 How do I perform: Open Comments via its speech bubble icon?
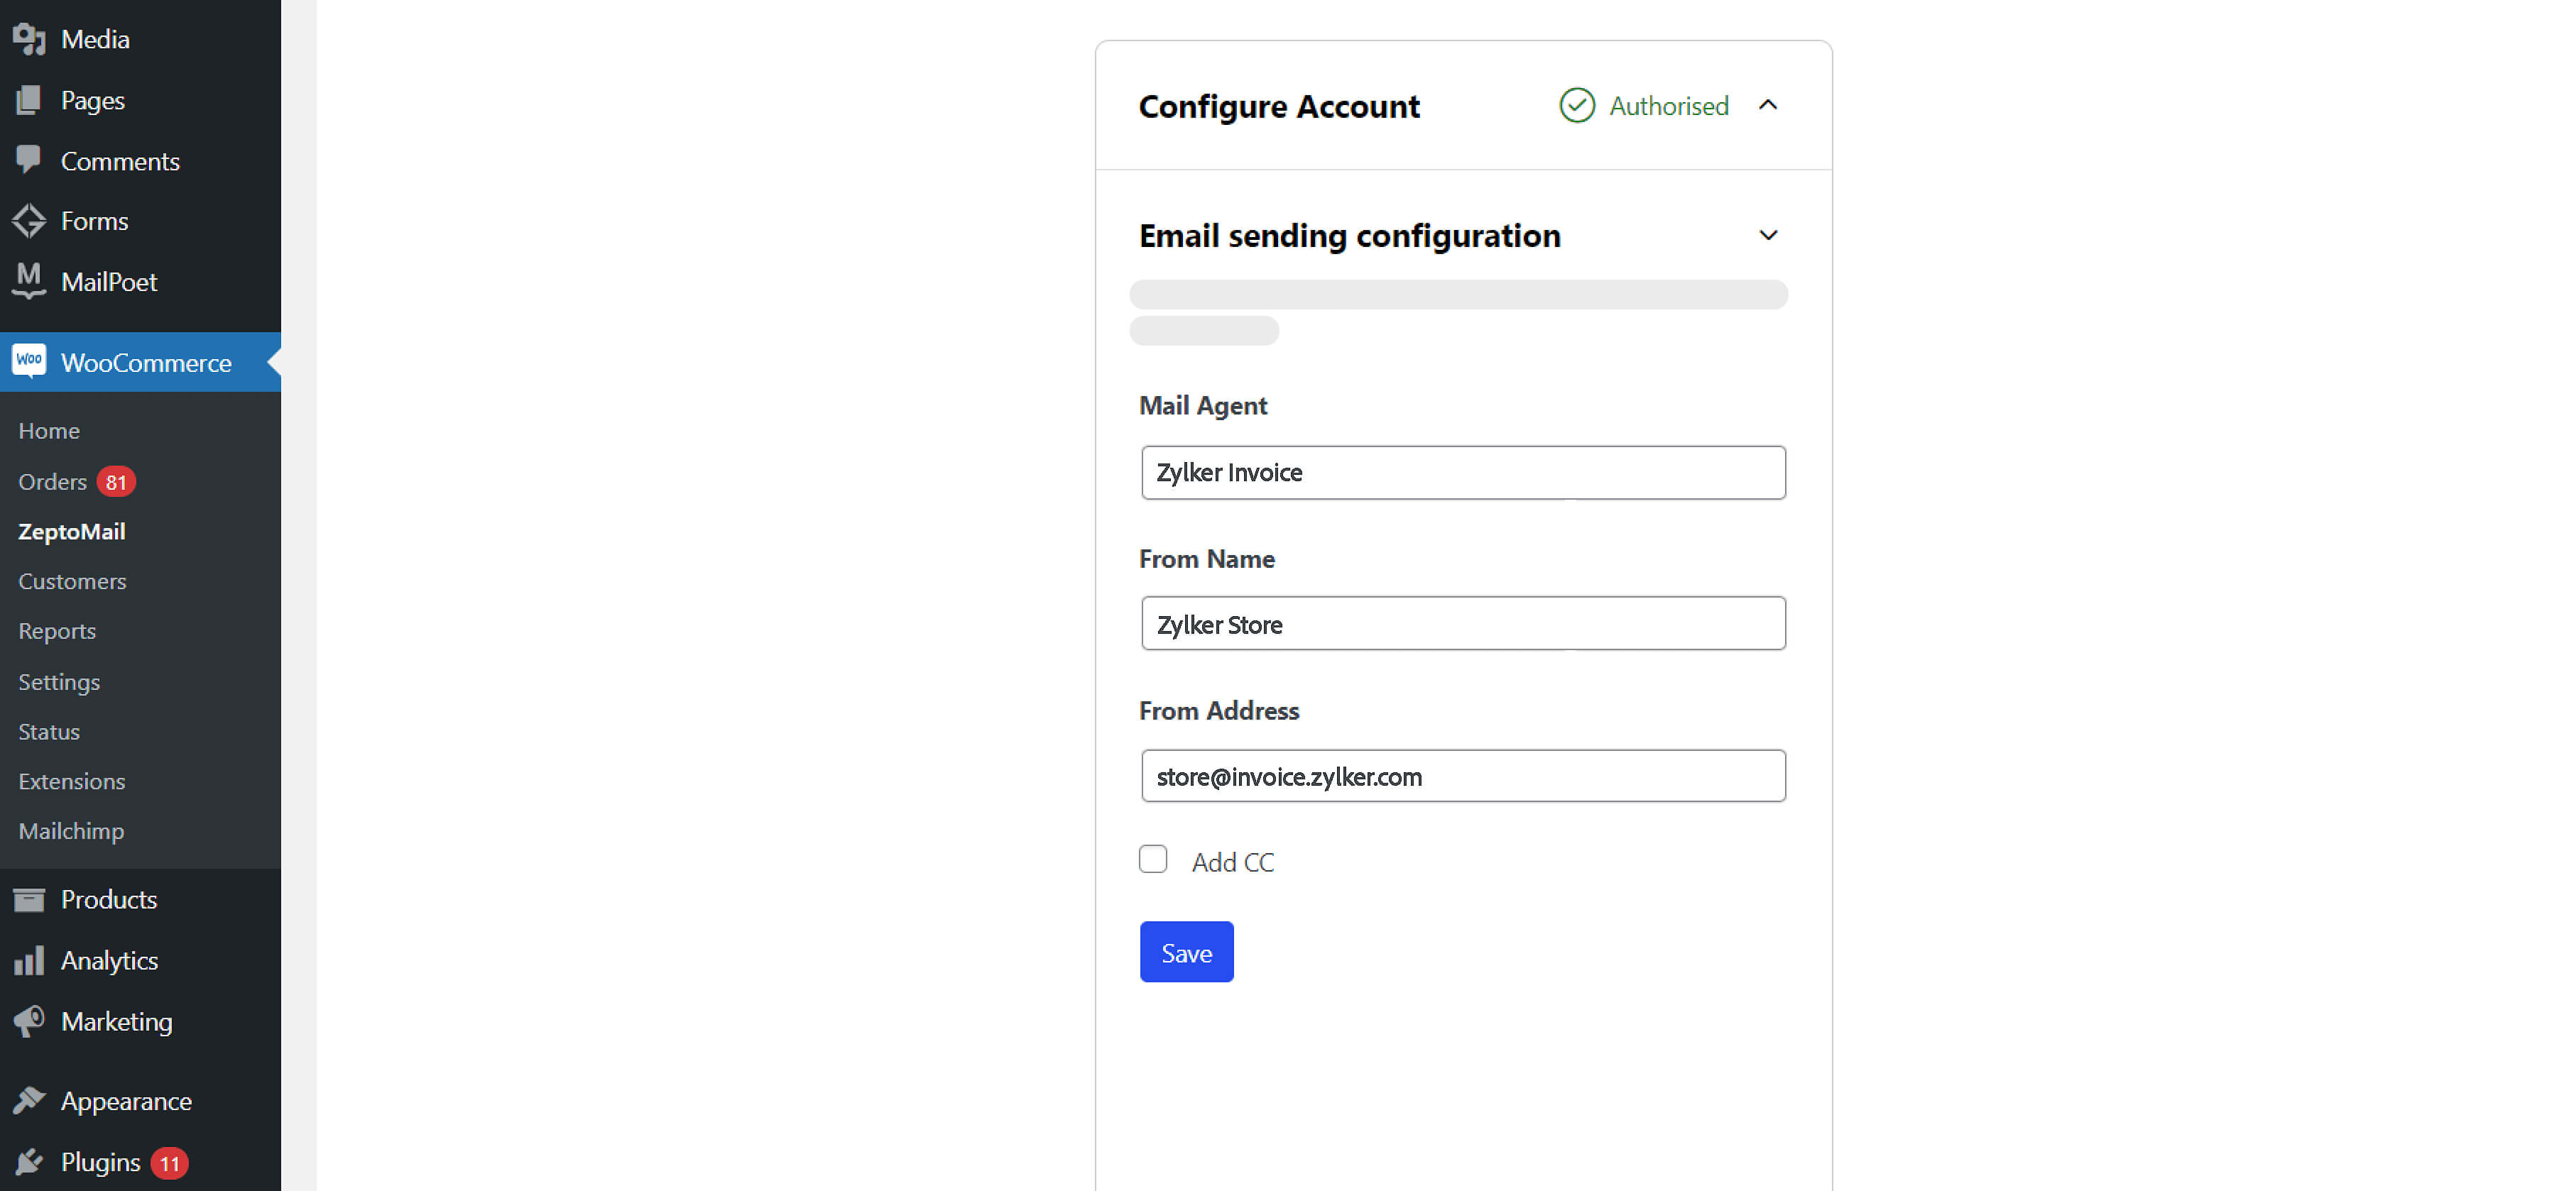(x=29, y=160)
